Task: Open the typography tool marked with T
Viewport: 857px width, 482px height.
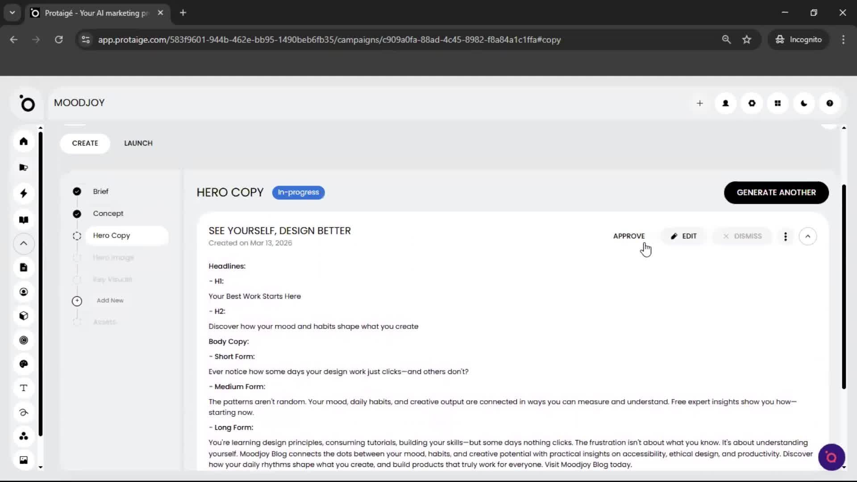Action: pyautogui.click(x=23, y=388)
